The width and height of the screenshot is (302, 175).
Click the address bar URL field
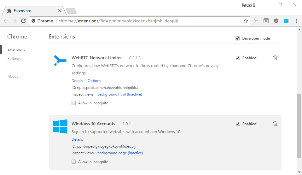139,21
